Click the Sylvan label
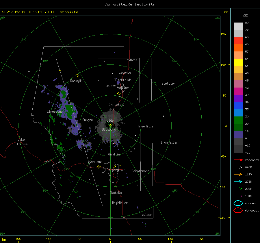This screenshot has width=260, height=243. (x=111, y=85)
